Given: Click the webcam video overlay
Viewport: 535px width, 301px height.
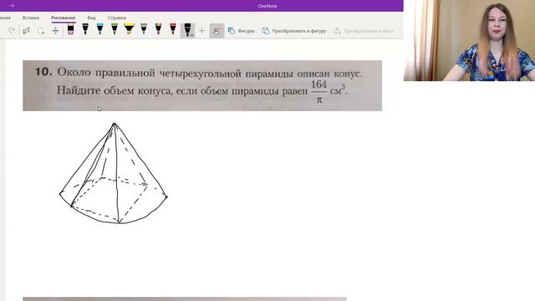Looking at the screenshot, I should point(469,40).
